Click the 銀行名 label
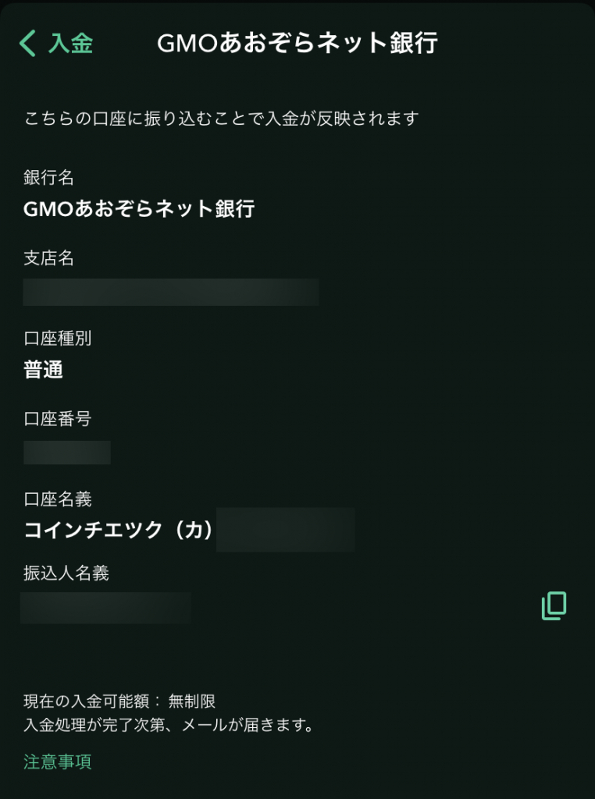This screenshot has width=595, height=799. (48, 178)
